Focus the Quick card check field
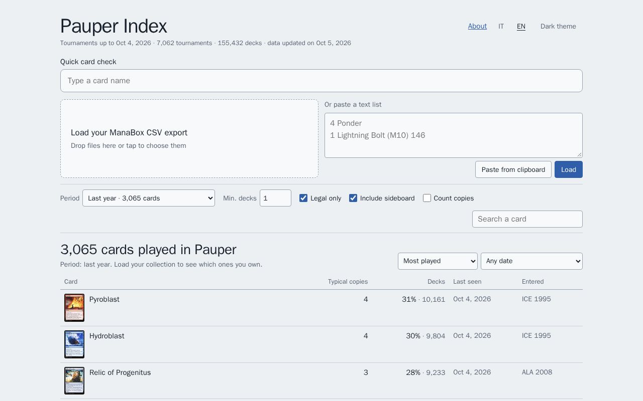Viewport: 643px width, 401px height. (321, 81)
